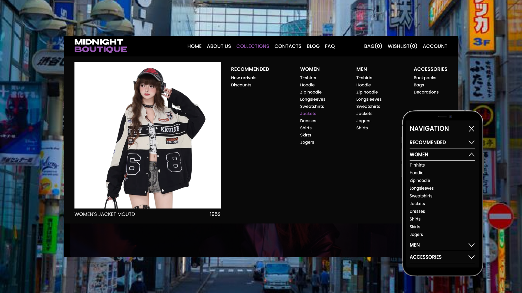Tap Skirts in the phone menu
Screen dimensions: 522x293
point(415,227)
